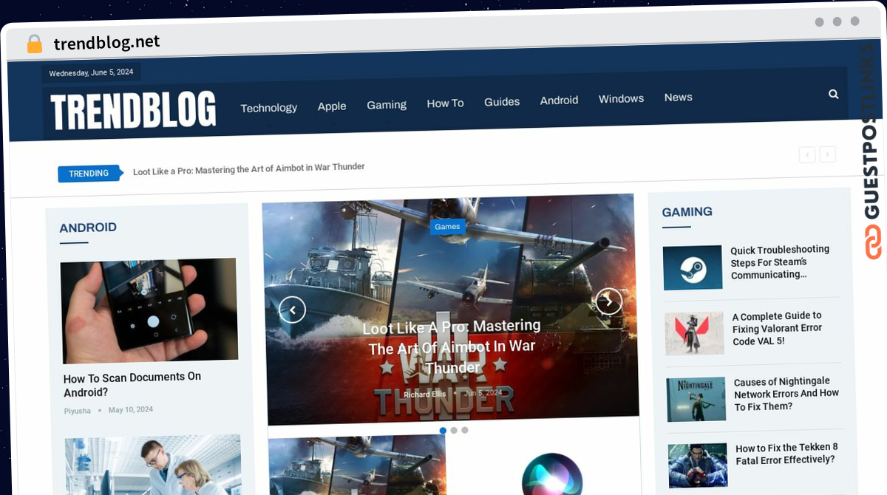Open the Windows menu item
This screenshot has width=887, height=495.
pyautogui.click(x=621, y=98)
